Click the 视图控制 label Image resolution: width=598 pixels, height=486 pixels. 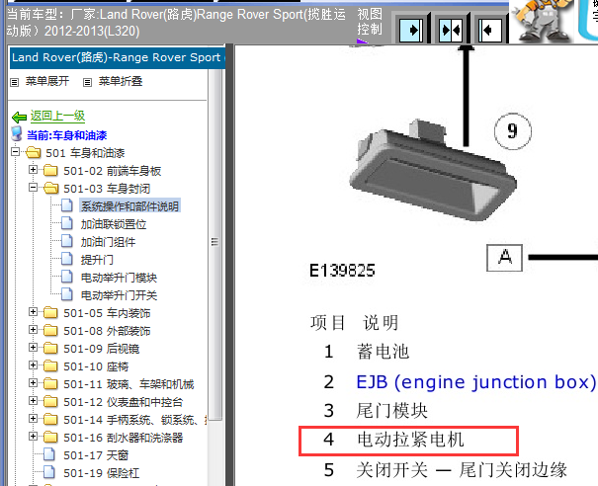(370, 22)
